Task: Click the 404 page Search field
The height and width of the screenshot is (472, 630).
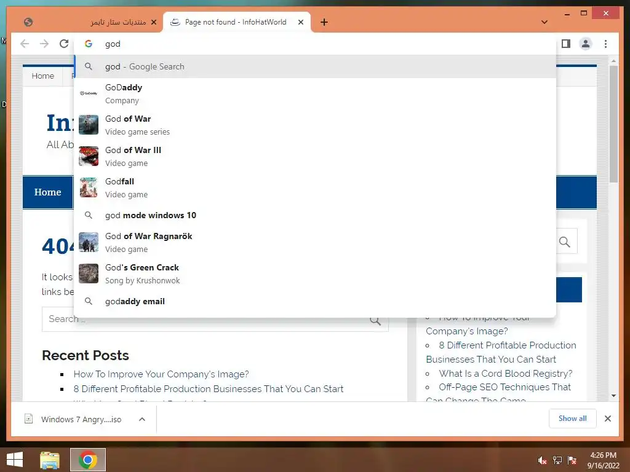Action: click(x=215, y=320)
